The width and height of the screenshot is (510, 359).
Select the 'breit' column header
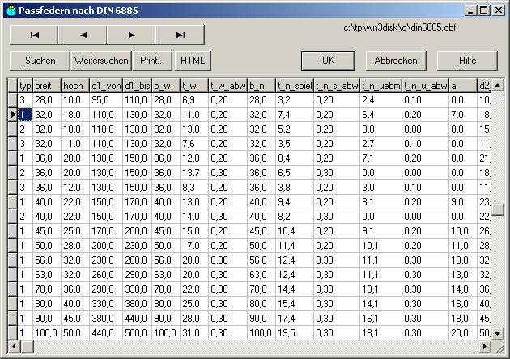click(46, 85)
